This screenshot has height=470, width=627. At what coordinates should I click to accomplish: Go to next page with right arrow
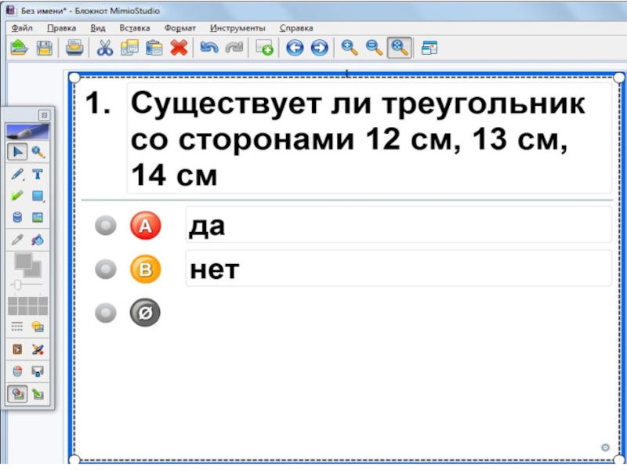(319, 48)
